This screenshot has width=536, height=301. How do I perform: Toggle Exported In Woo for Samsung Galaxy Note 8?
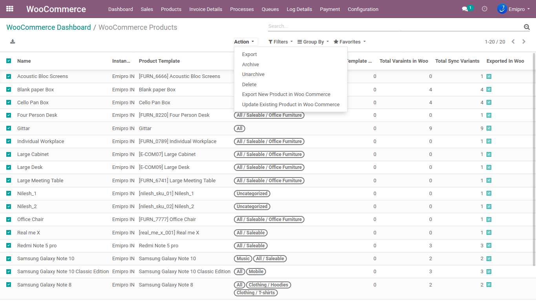(489, 285)
